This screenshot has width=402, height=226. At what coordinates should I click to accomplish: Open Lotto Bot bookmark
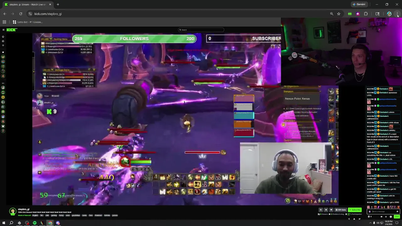pos(27,22)
